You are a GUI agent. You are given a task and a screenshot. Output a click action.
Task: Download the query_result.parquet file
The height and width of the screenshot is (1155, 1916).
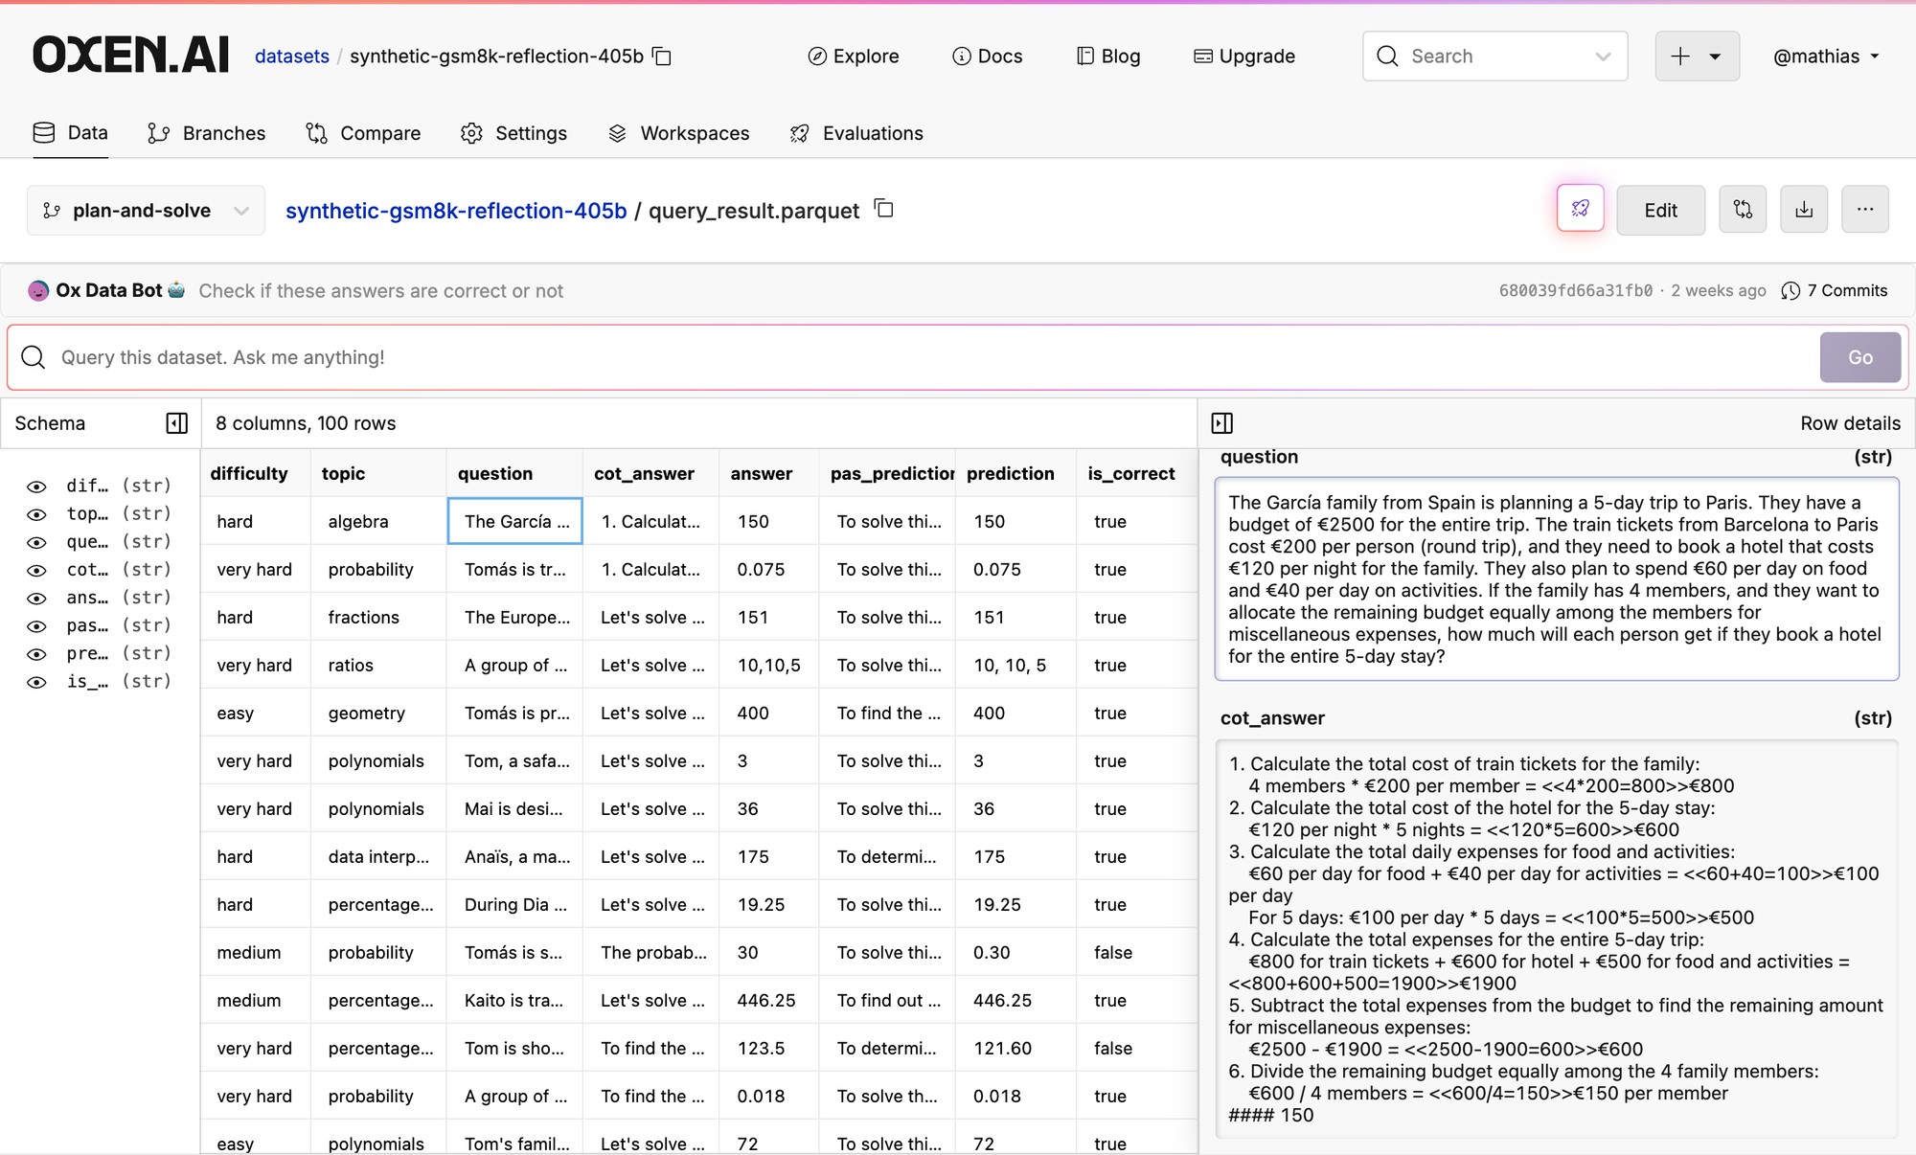coord(1804,209)
